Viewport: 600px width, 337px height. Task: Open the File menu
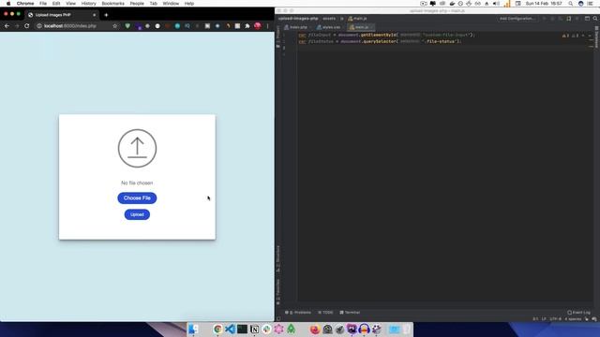(x=43, y=4)
